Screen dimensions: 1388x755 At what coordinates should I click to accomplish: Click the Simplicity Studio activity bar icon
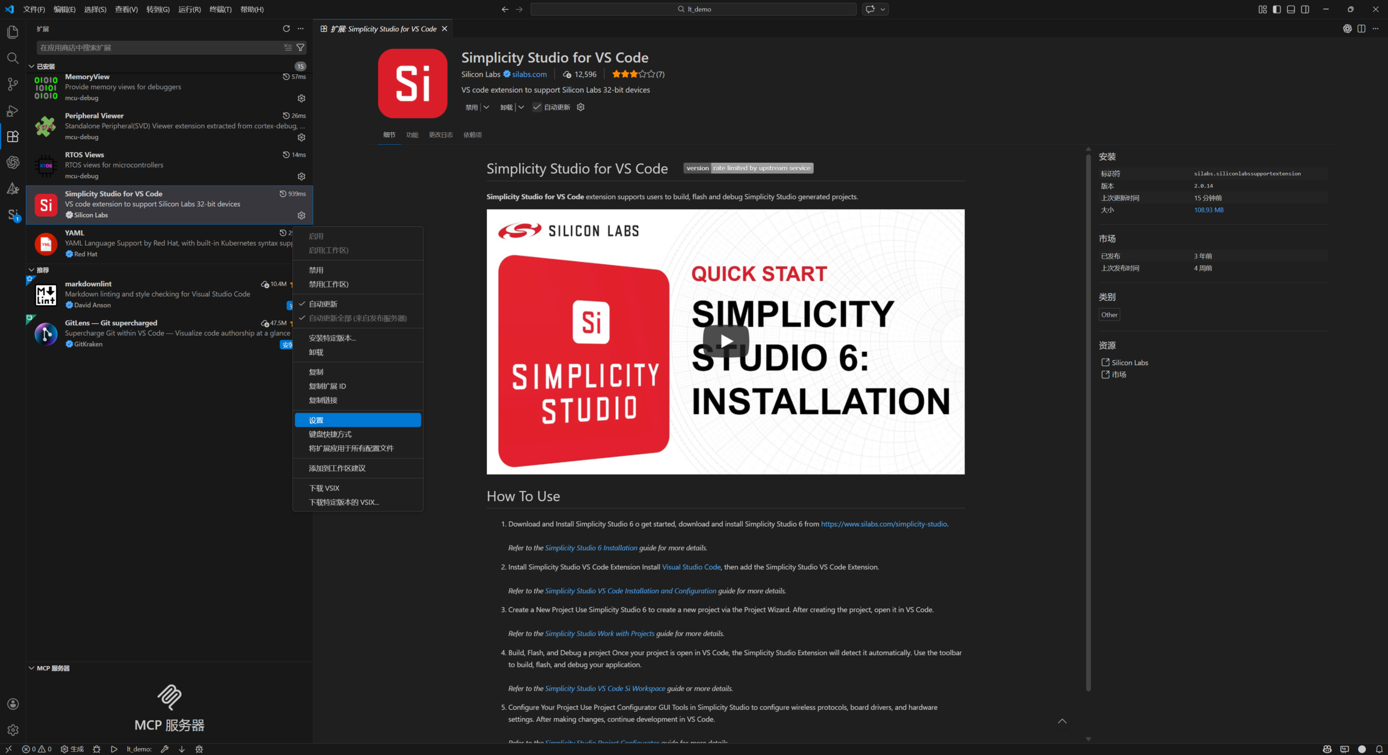pos(13,215)
